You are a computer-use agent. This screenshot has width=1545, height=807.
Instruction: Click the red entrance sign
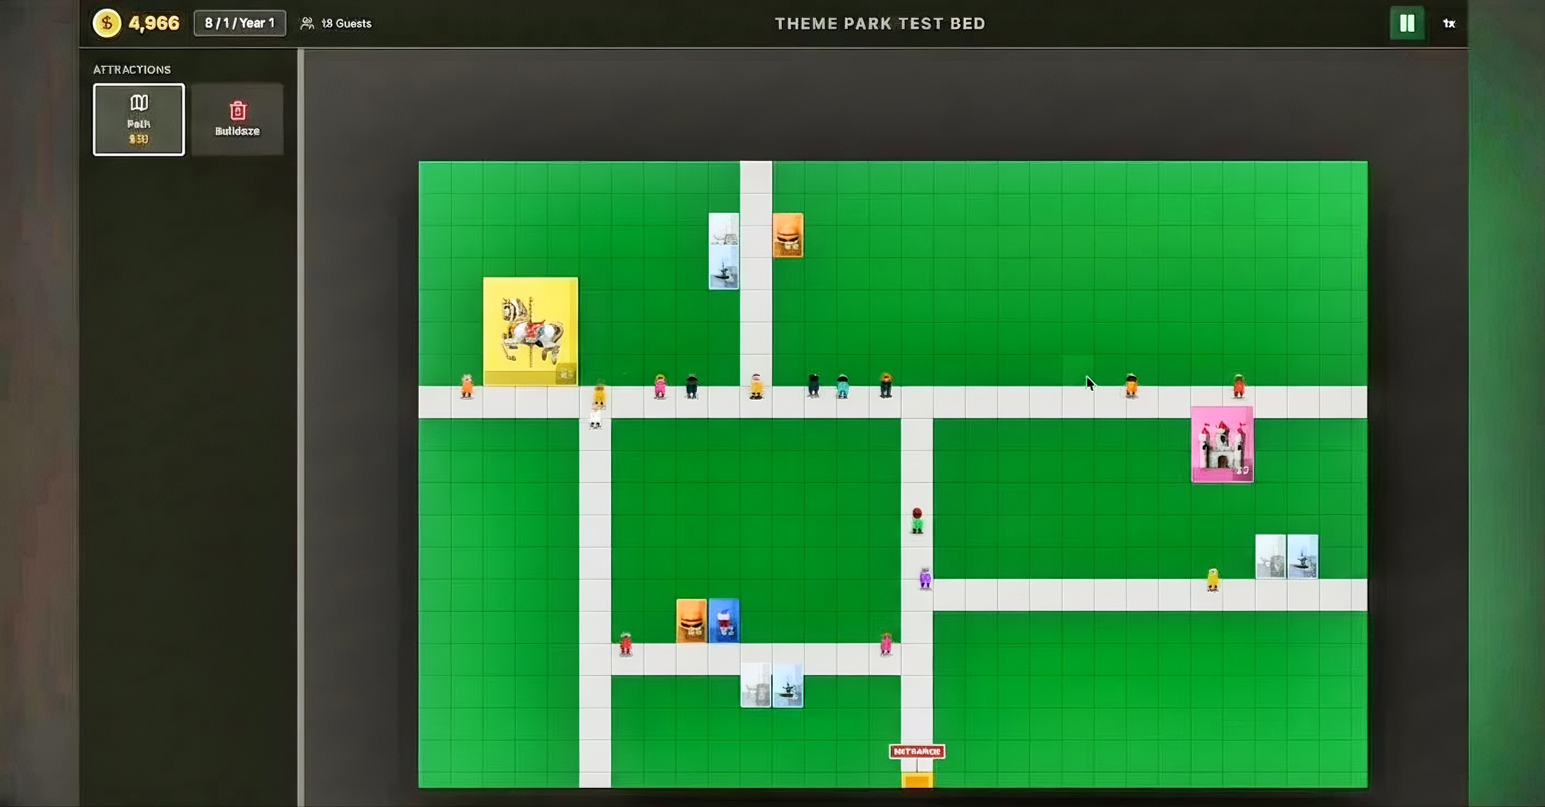pyautogui.click(x=917, y=751)
